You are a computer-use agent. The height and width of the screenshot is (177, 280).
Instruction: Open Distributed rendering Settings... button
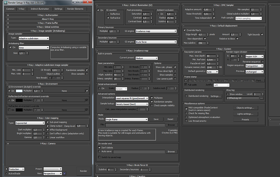(x=216, y=96)
